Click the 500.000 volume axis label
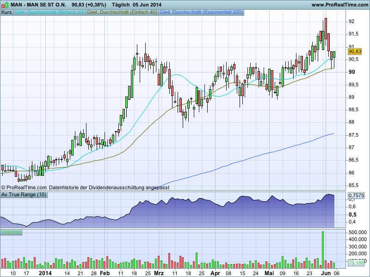This screenshot has width=370, height=277. [x=358, y=233]
